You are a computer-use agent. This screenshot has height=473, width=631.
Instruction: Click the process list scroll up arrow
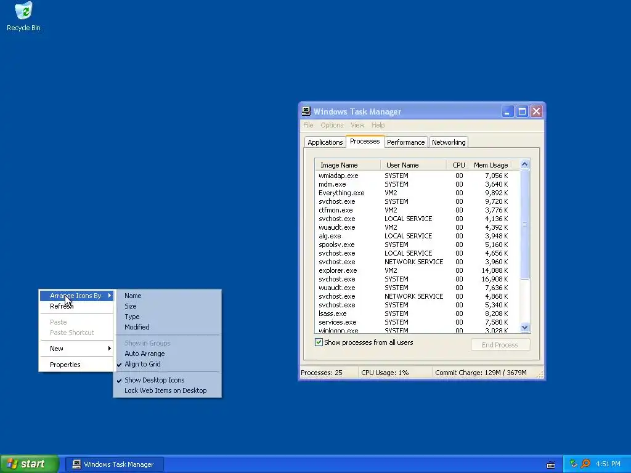point(524,164)
